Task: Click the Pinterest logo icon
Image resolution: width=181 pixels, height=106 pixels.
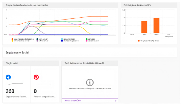Action: tap(36, 77)
